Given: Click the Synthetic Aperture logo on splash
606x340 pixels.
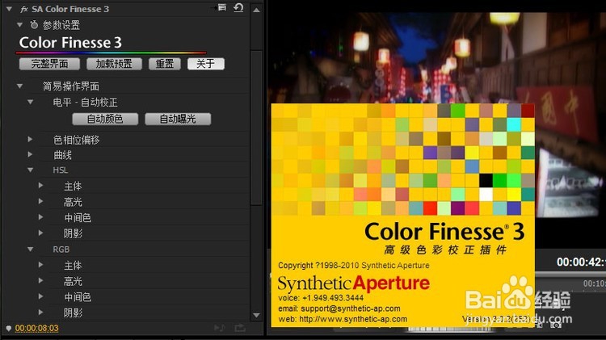Looking at the screenshot, I should (354, 283).
